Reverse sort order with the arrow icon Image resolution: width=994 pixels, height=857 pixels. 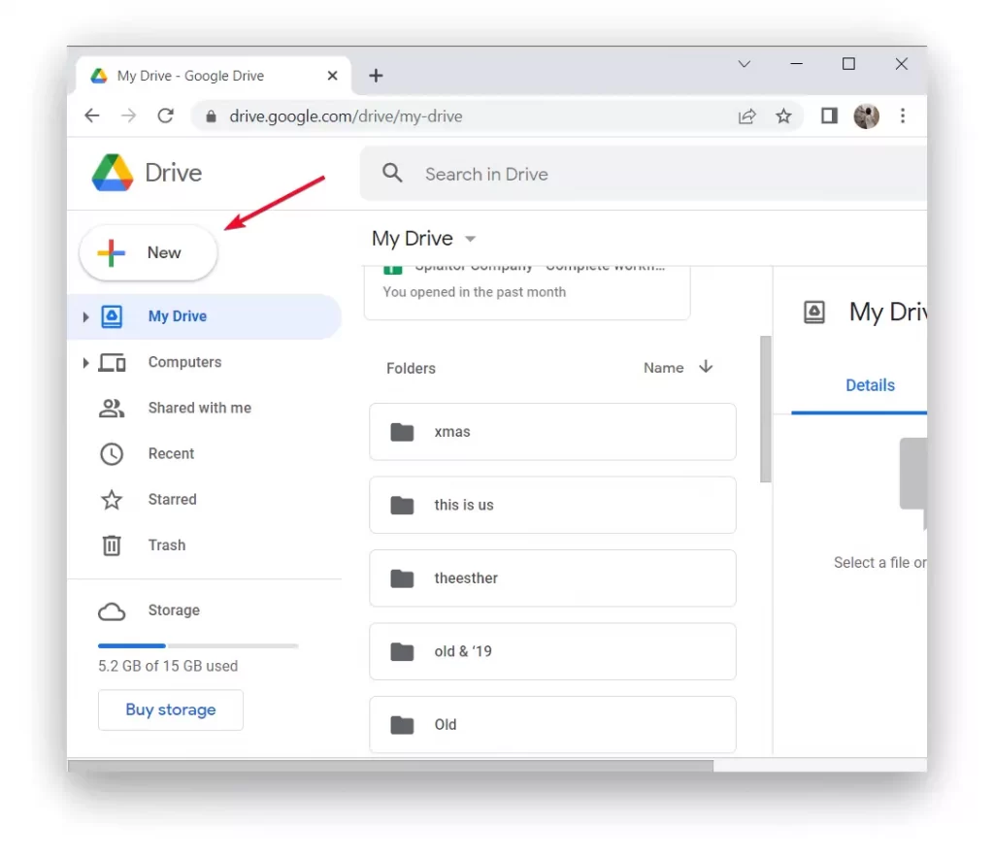coord(706,367)
